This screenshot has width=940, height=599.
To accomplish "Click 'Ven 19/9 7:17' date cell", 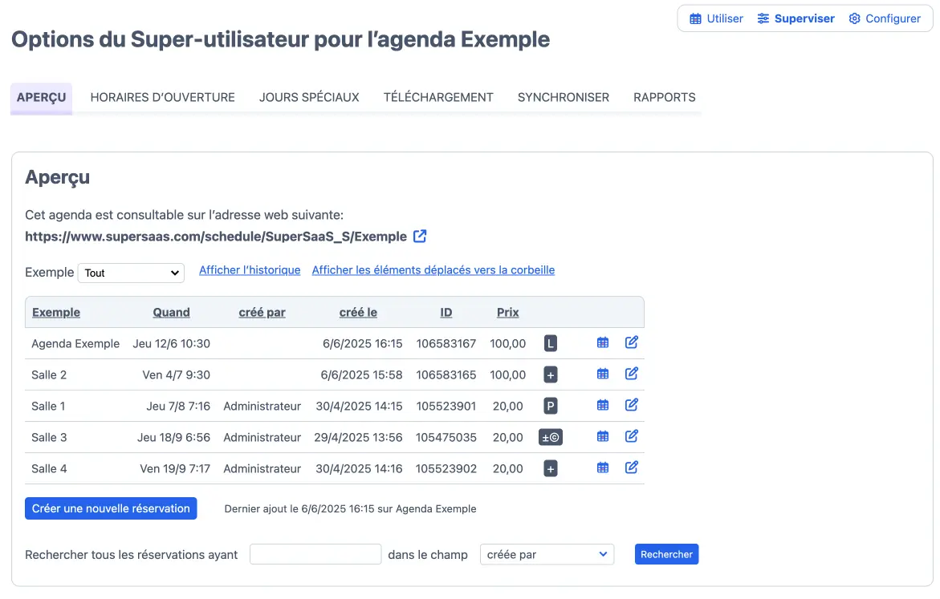I will 175,468.
